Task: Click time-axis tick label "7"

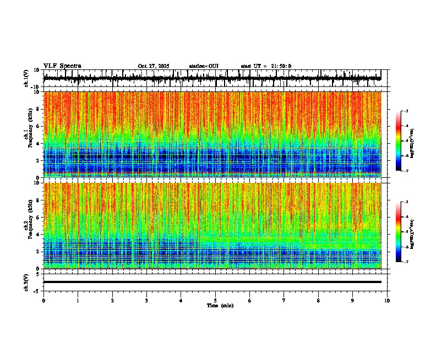Action: click(284, 301)
